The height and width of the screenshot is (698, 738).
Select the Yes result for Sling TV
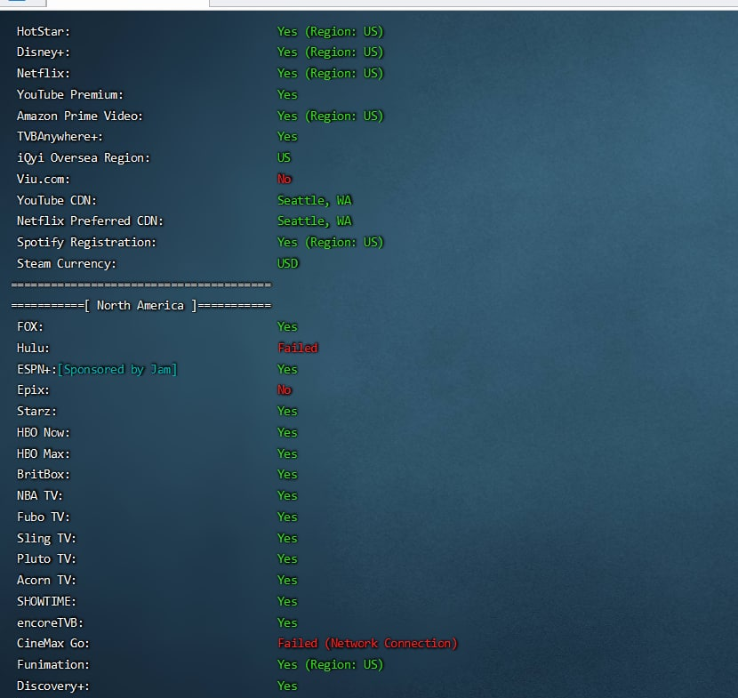pyautogui.click(x=287, y=538)
